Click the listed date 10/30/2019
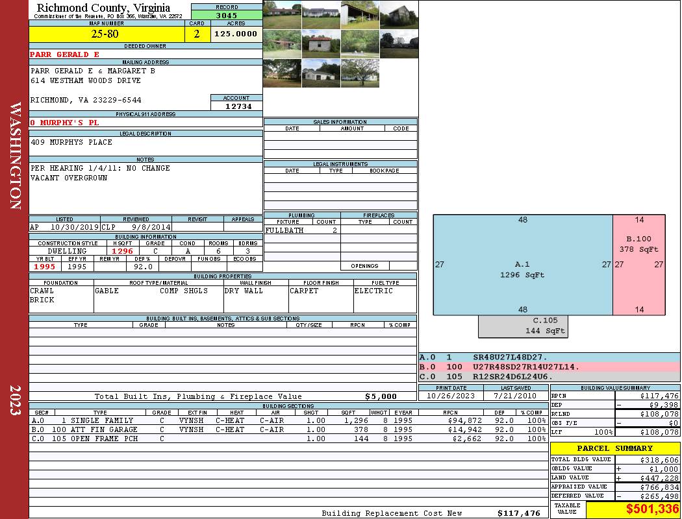682x519 pixels. pyautogui.click(x=75, y=226)
